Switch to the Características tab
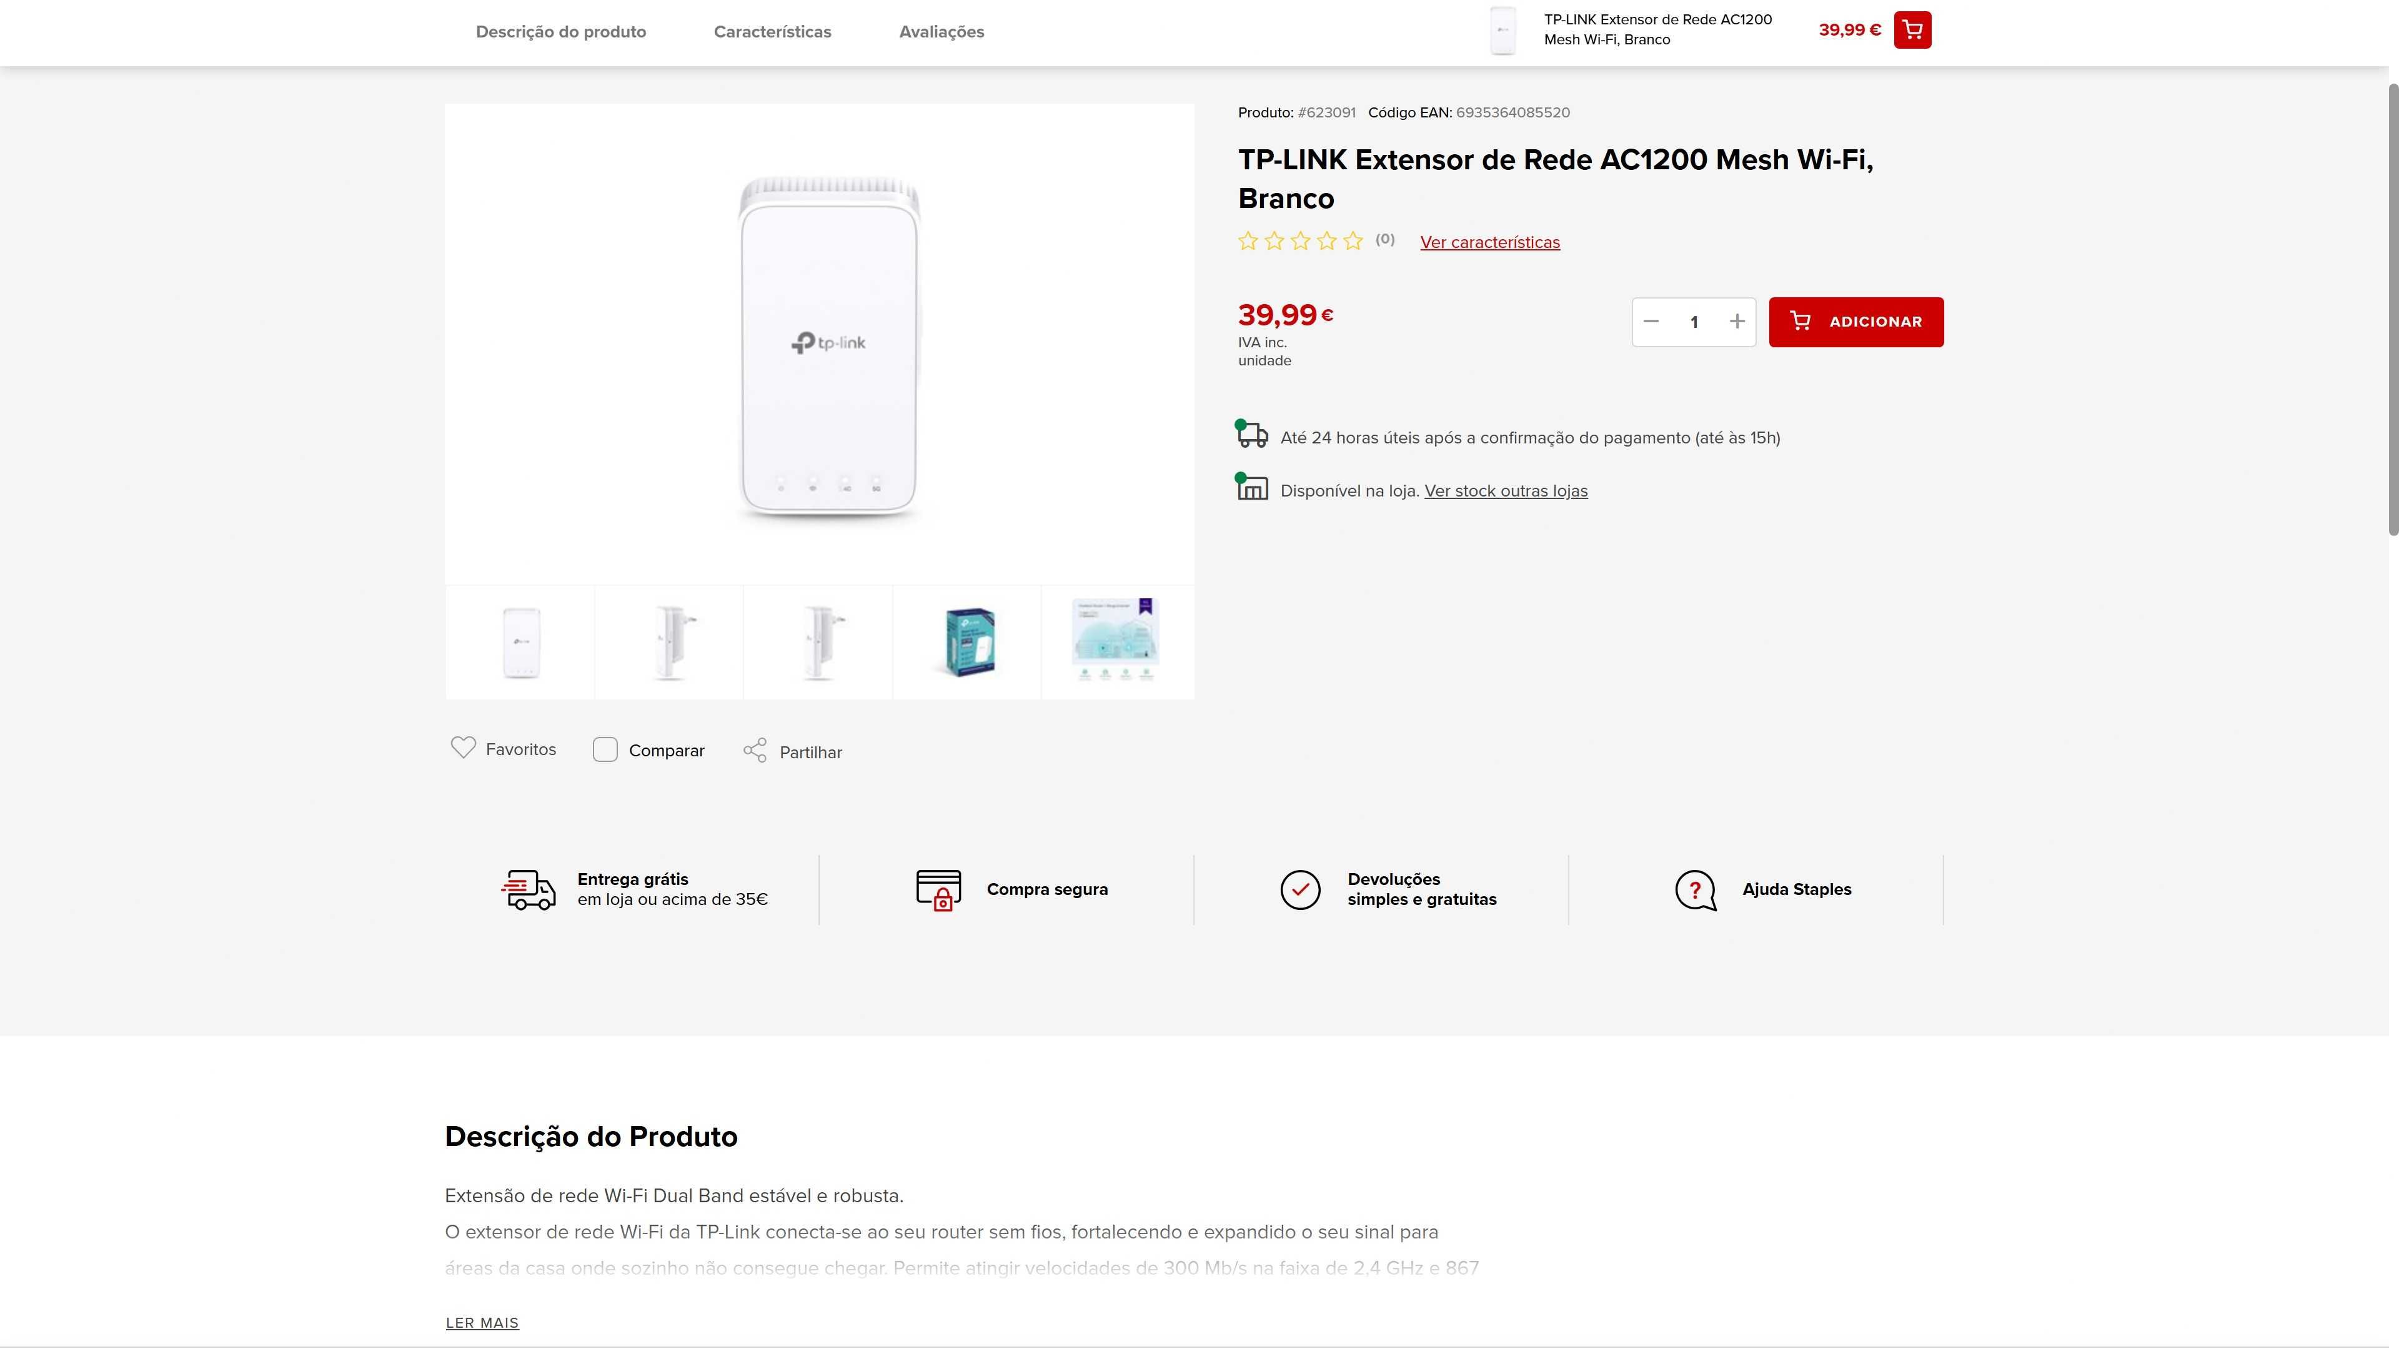The image size is (2399, 1349). [772, 32]
